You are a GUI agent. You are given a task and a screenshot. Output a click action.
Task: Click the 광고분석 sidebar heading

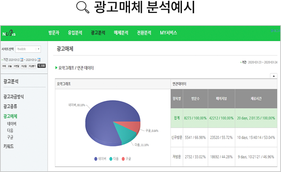point(11,81)
